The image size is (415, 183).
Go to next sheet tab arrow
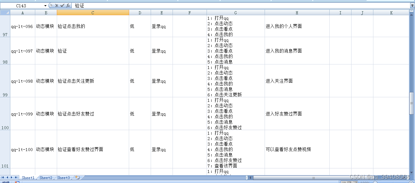pos(12,178)
